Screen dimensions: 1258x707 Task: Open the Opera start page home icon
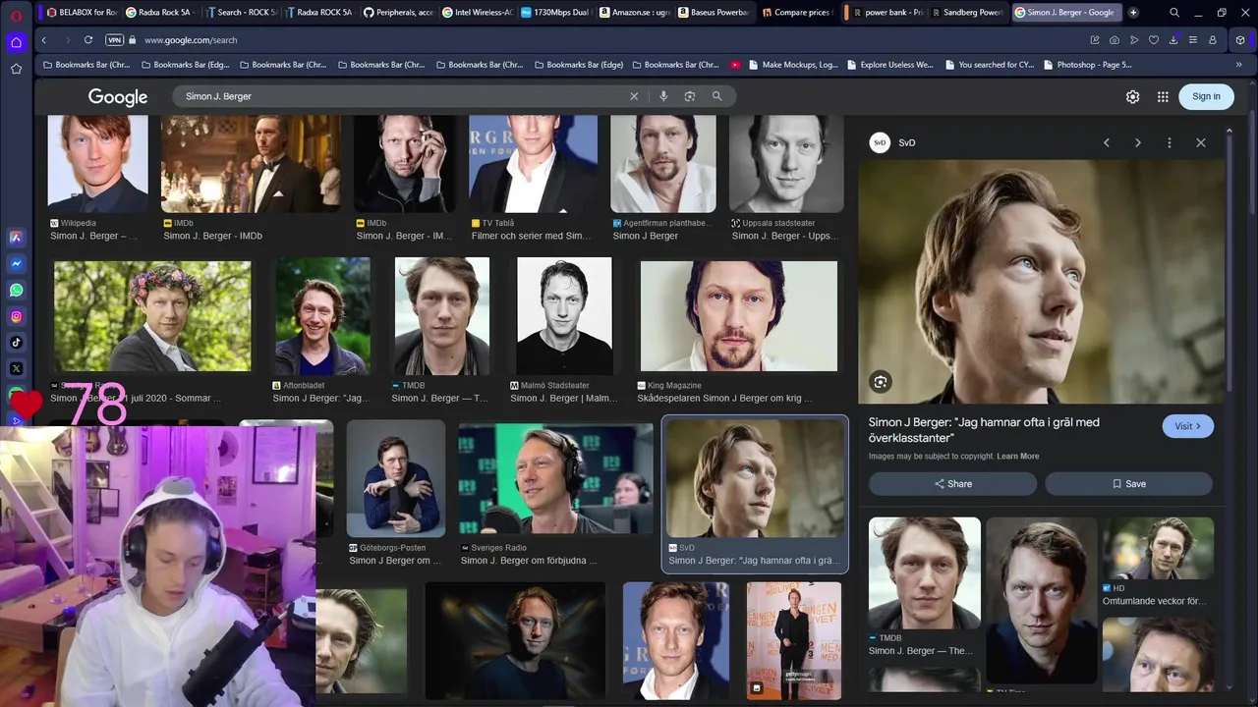tap(16, 42)
